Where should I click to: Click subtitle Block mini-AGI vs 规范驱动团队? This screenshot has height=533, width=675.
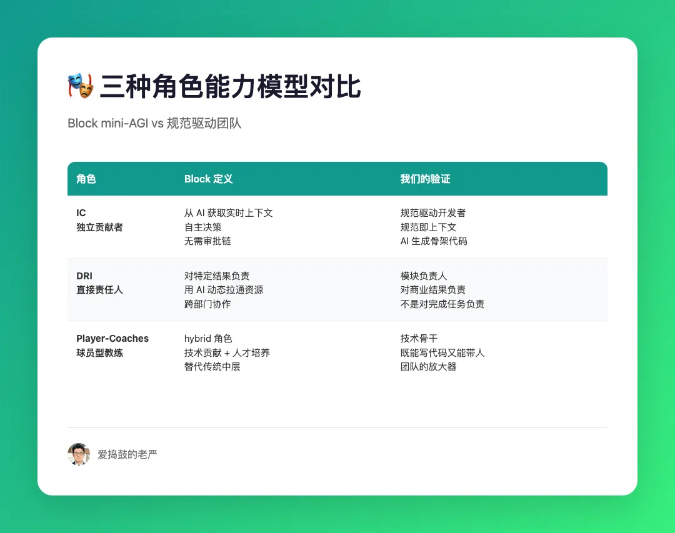coord(154,123)
